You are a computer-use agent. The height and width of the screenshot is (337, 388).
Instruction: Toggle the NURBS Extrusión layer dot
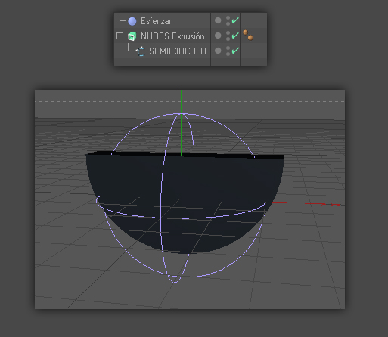pyautogui.click(x=218, y=36)
